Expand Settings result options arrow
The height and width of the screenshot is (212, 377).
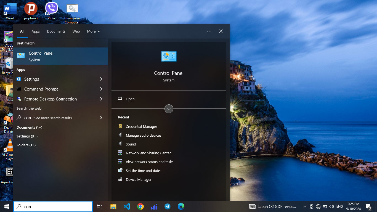[x=101, y=79]
